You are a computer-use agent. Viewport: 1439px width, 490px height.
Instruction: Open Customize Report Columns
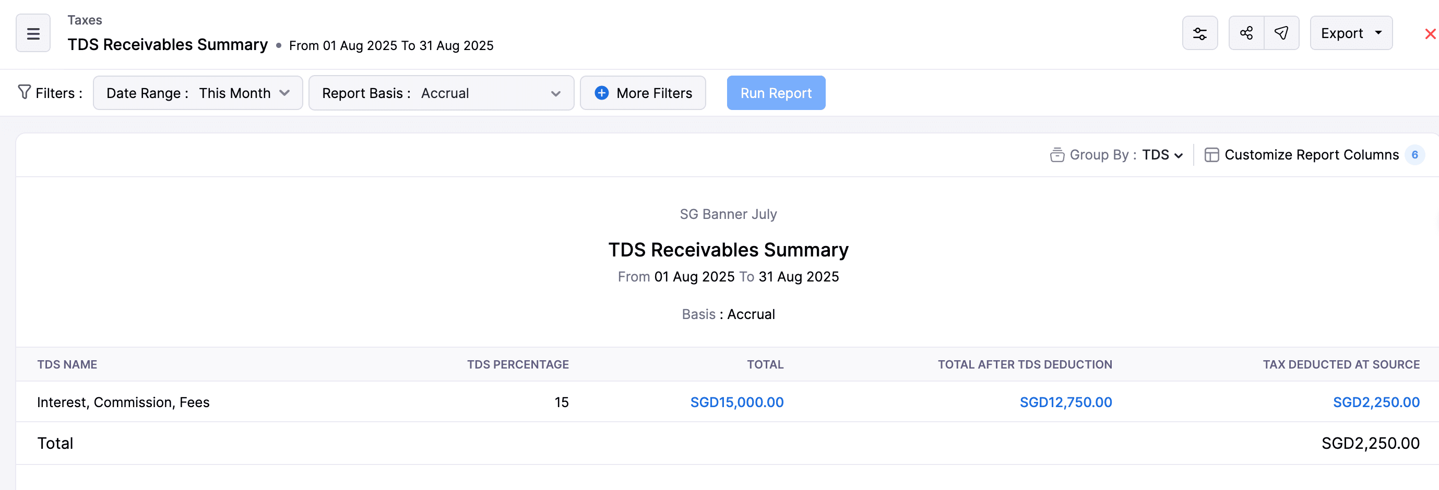(1311, 155)
